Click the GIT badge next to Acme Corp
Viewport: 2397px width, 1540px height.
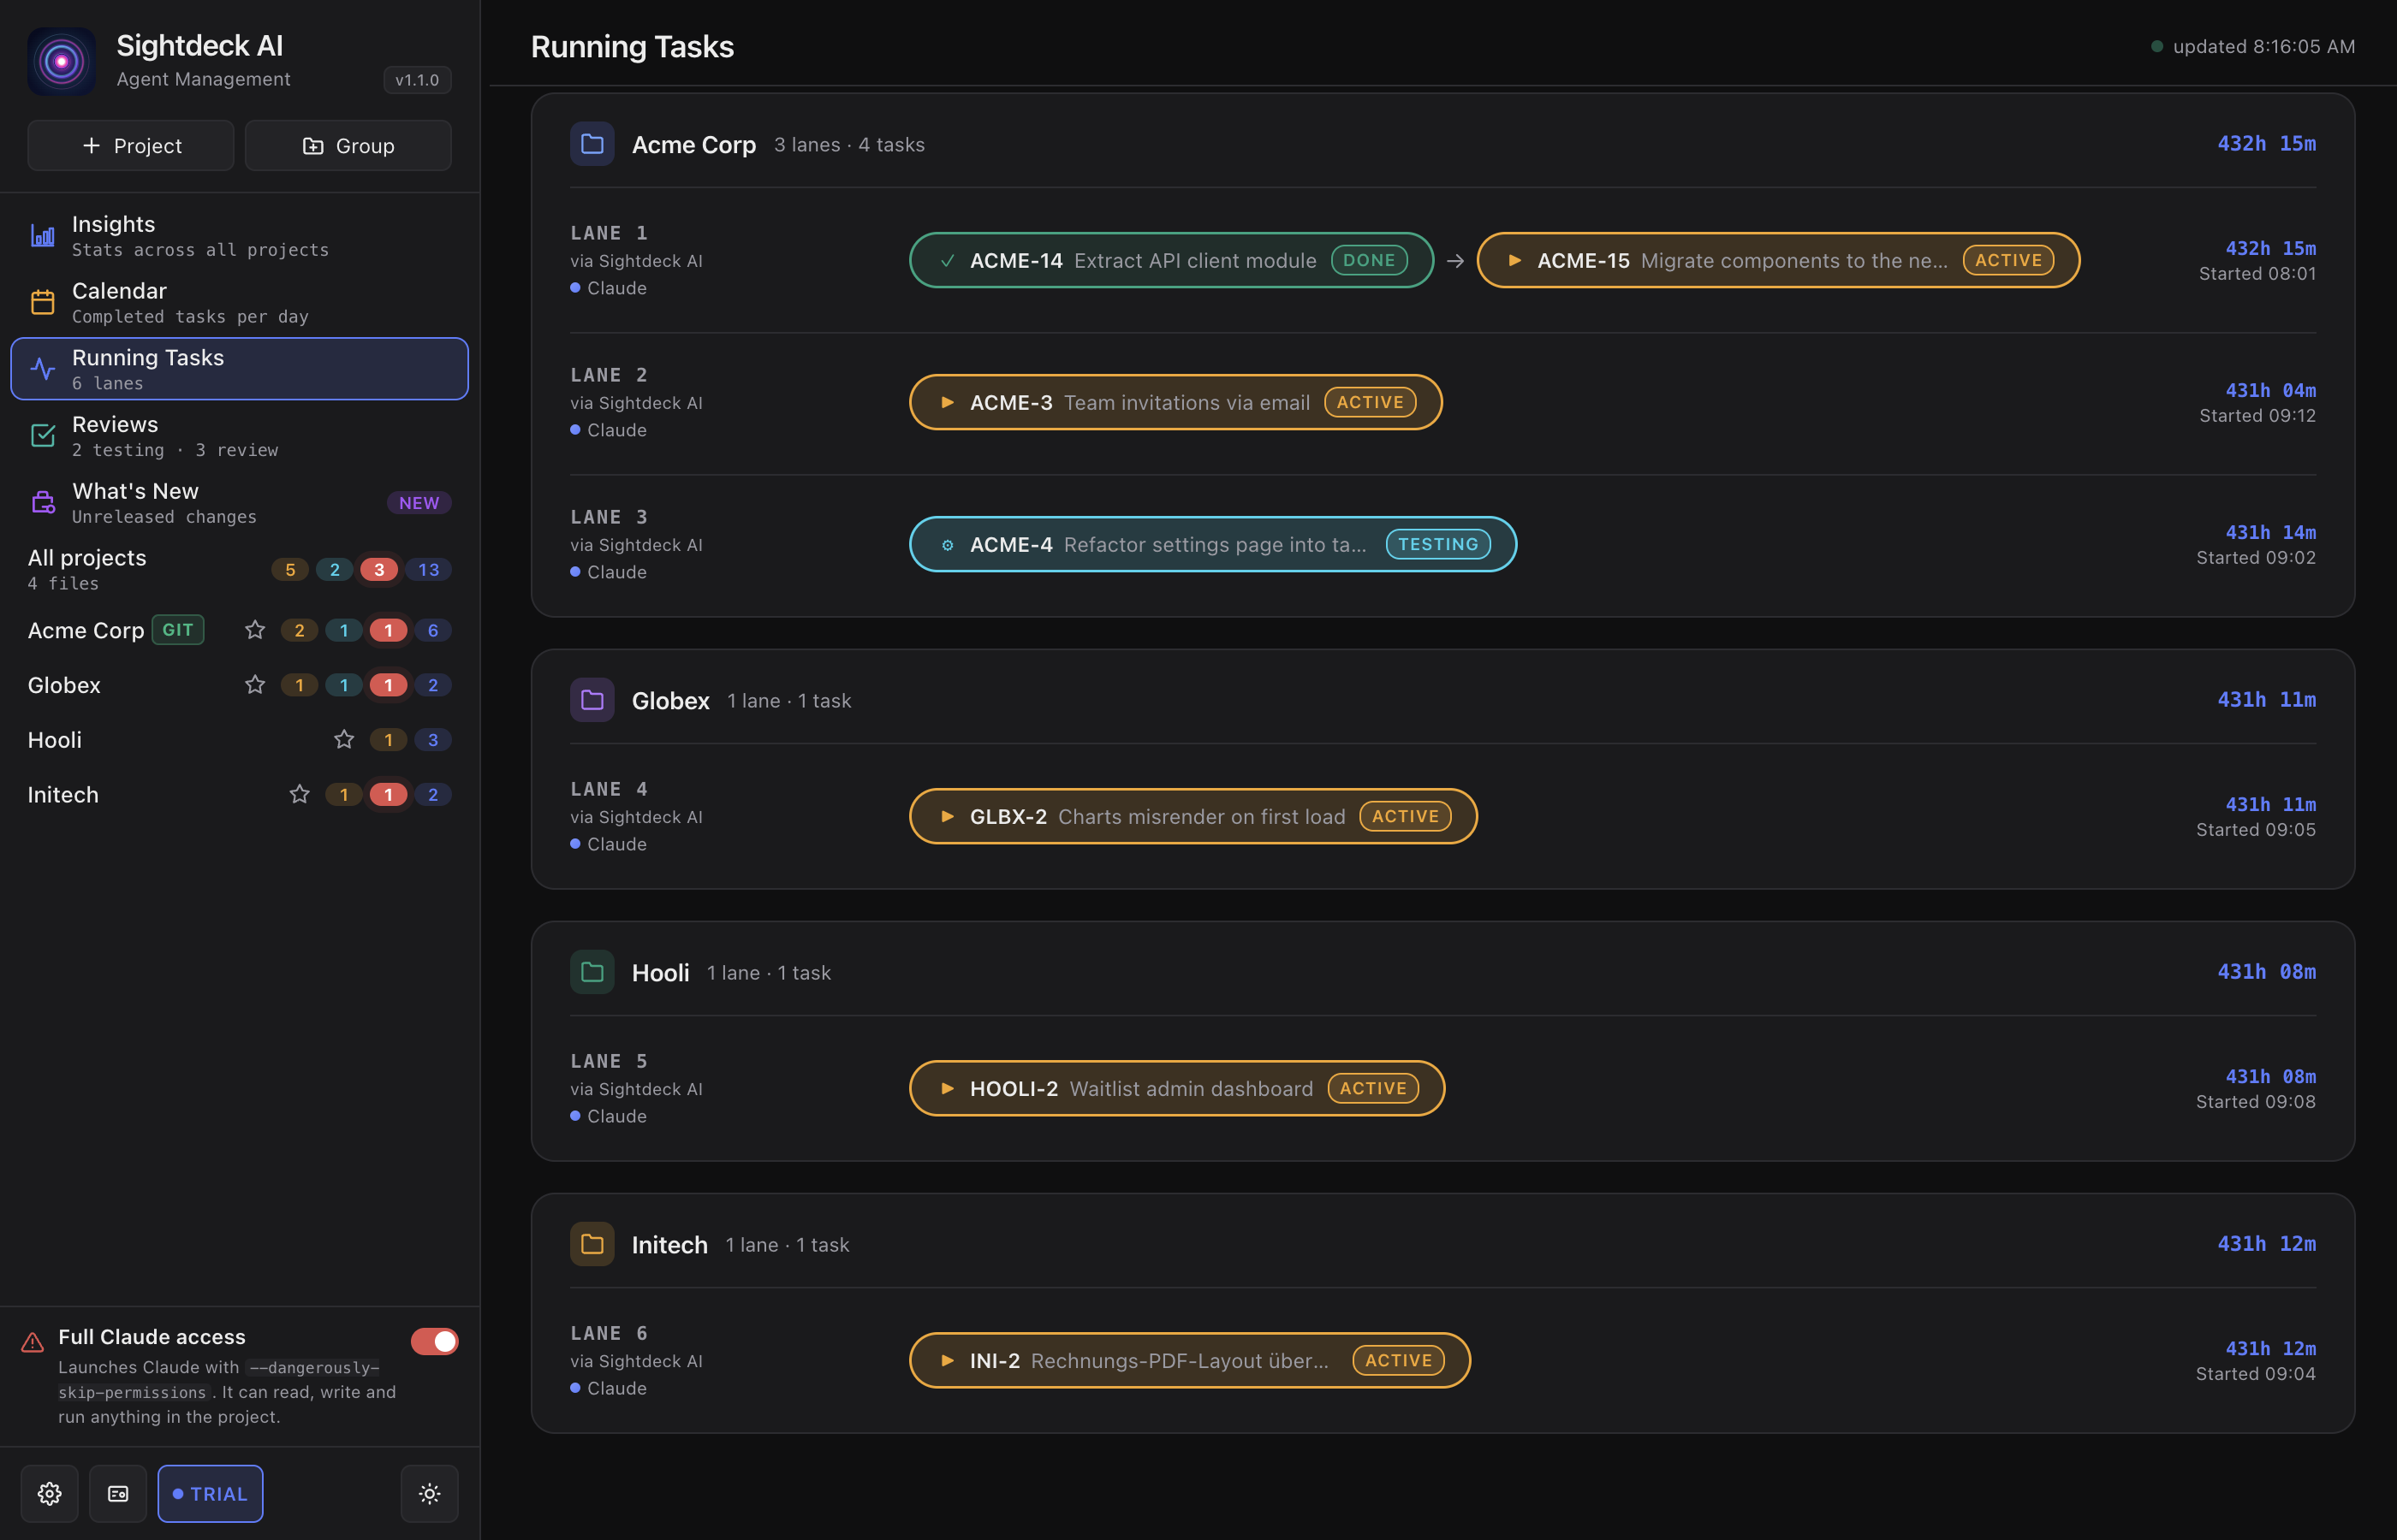pos(178,630)
